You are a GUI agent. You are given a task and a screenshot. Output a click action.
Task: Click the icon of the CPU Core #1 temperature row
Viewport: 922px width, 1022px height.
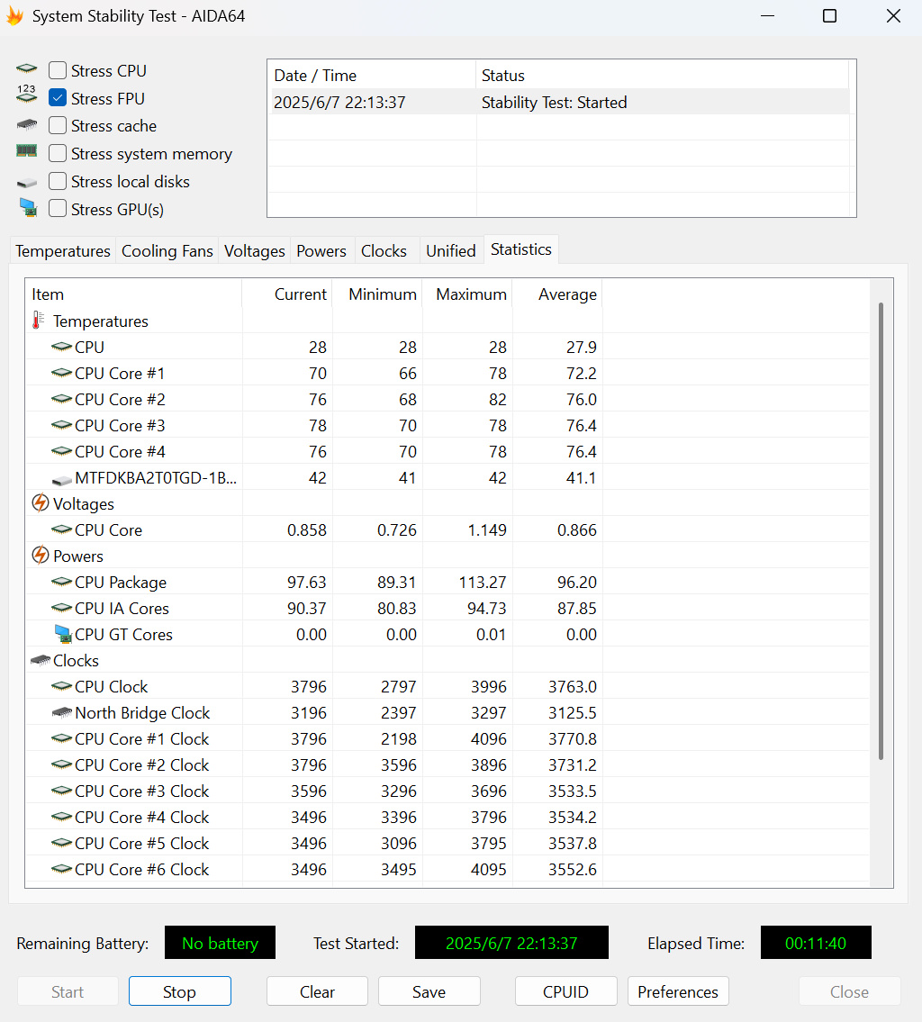[61, 373]
